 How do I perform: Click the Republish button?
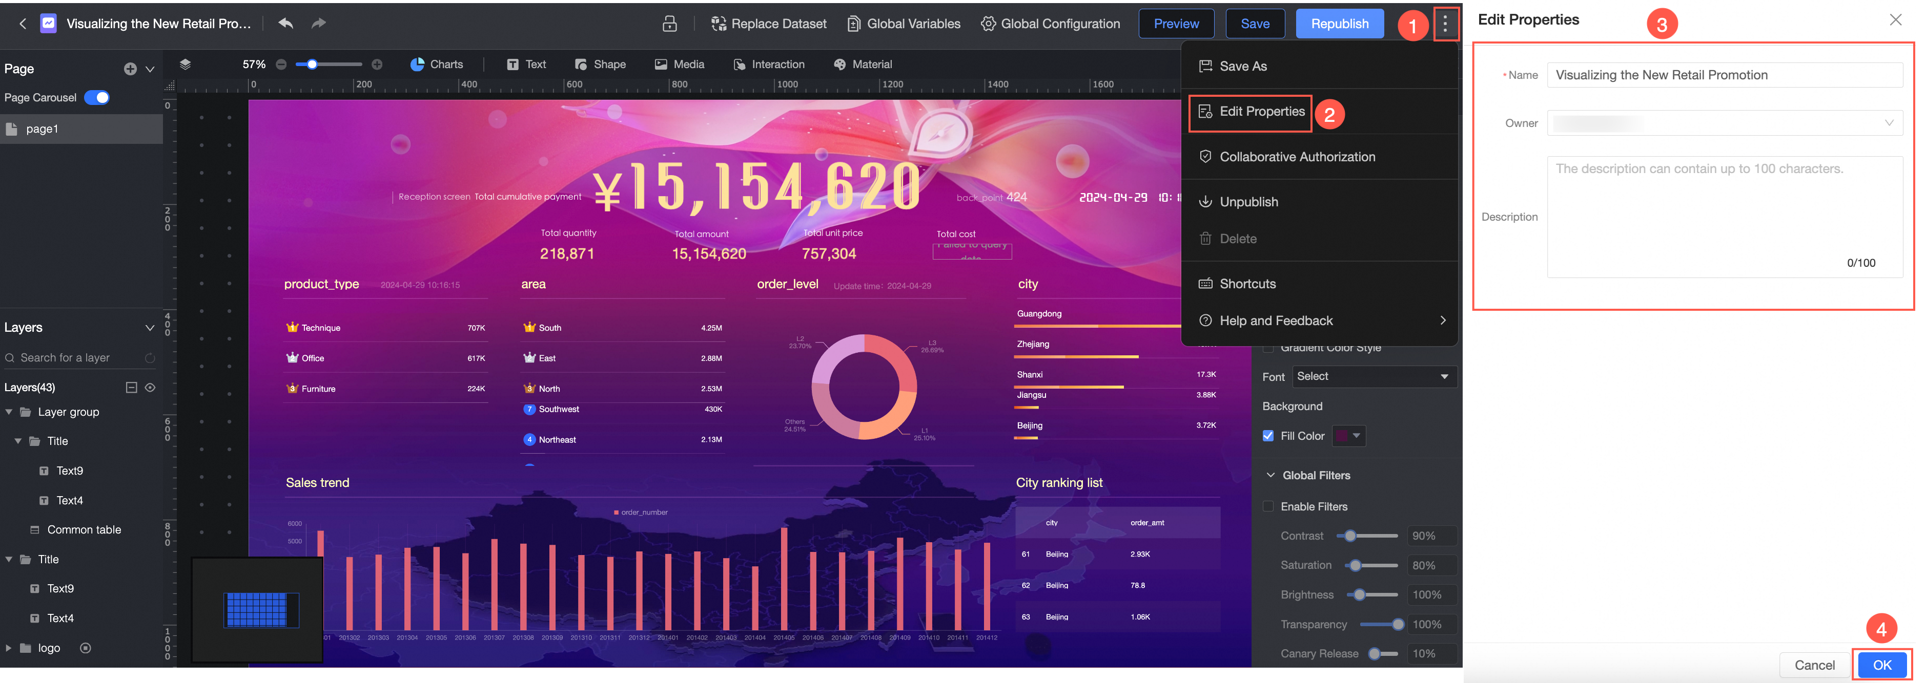(1339, 24)
